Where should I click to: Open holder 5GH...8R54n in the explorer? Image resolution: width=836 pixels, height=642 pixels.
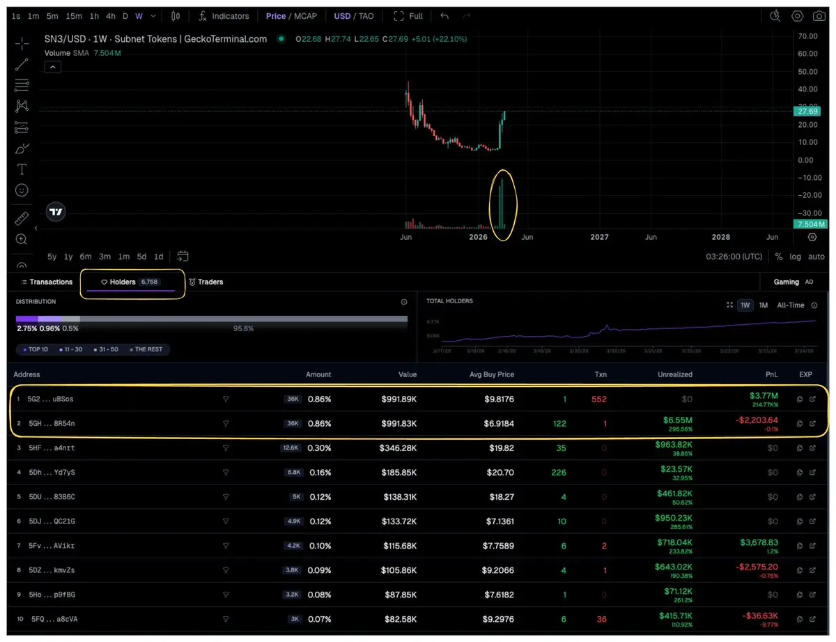click(812, 423)
